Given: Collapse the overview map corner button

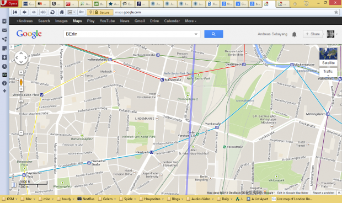Looking at the screenshot, I should point(339,193).
